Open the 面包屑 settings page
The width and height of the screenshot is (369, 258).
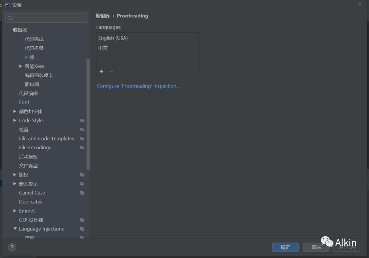click(32, 84)
